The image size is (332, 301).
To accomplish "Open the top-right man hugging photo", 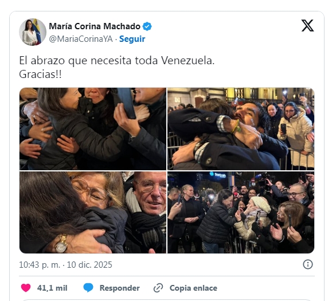I will [x=241, y=128].
